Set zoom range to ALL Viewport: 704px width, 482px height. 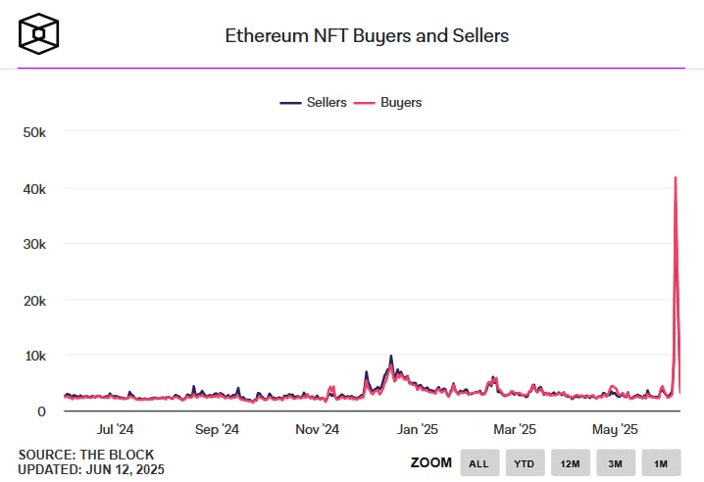coord(478,462)
